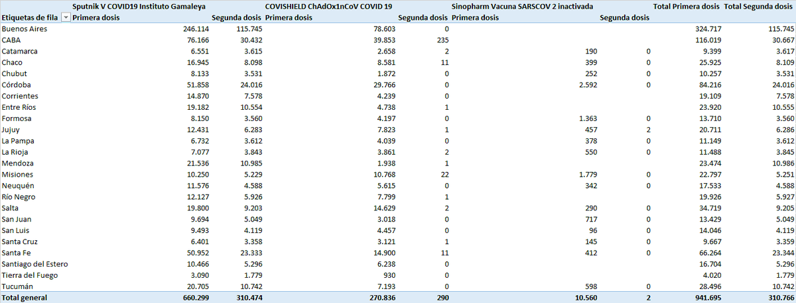
Task: Click the Santa Fe row label
Action: (x=16, y=253)
